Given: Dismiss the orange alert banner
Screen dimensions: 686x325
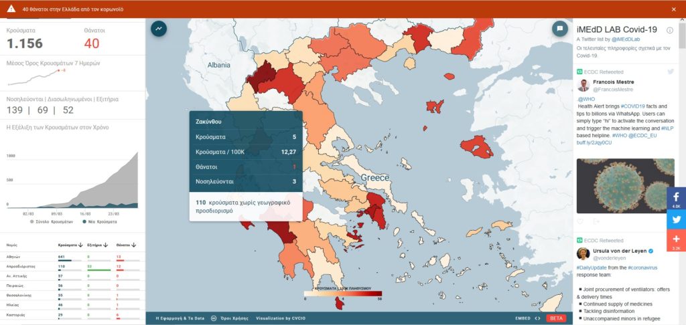Looking at the screenshot, I should (x=673, y=9).
